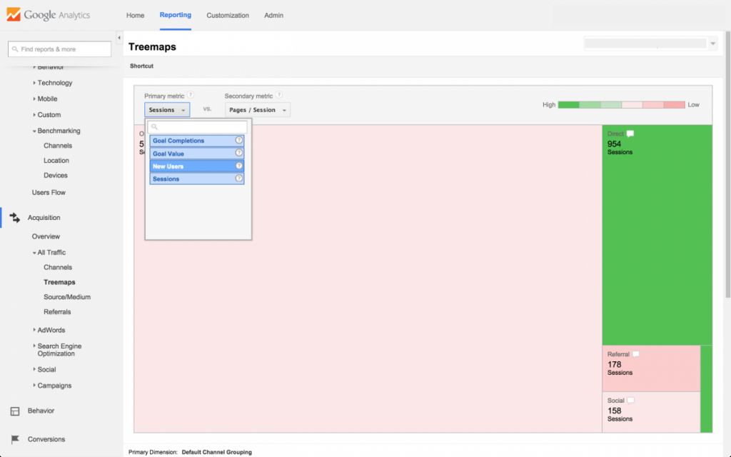Viewport: 731px width, 457px height.
Task: Open Benchmarking Channels report
Action: pyautogui.click(x=58, y=146)
